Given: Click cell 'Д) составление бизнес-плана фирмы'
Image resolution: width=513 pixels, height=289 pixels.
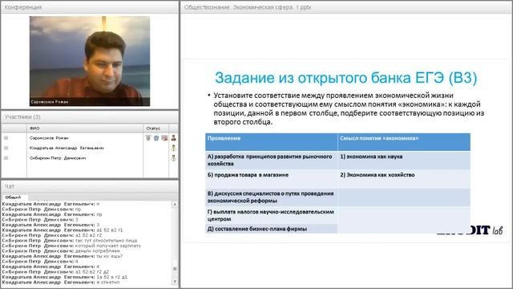Looking at the screenshot, I should pos(271,229).
